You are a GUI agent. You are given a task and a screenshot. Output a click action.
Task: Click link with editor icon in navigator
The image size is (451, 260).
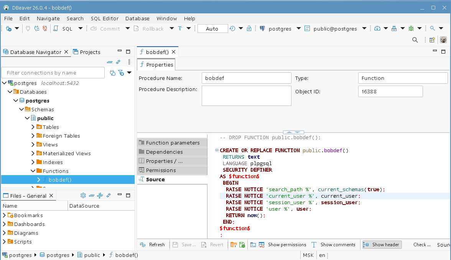118,62
